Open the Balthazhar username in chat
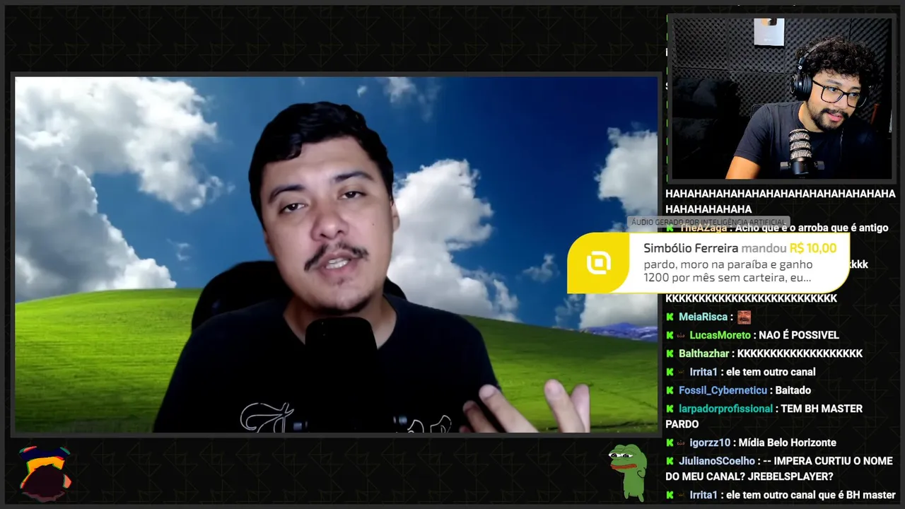The width and height of the screenshot is (905, 509). (x=705, y=353)
